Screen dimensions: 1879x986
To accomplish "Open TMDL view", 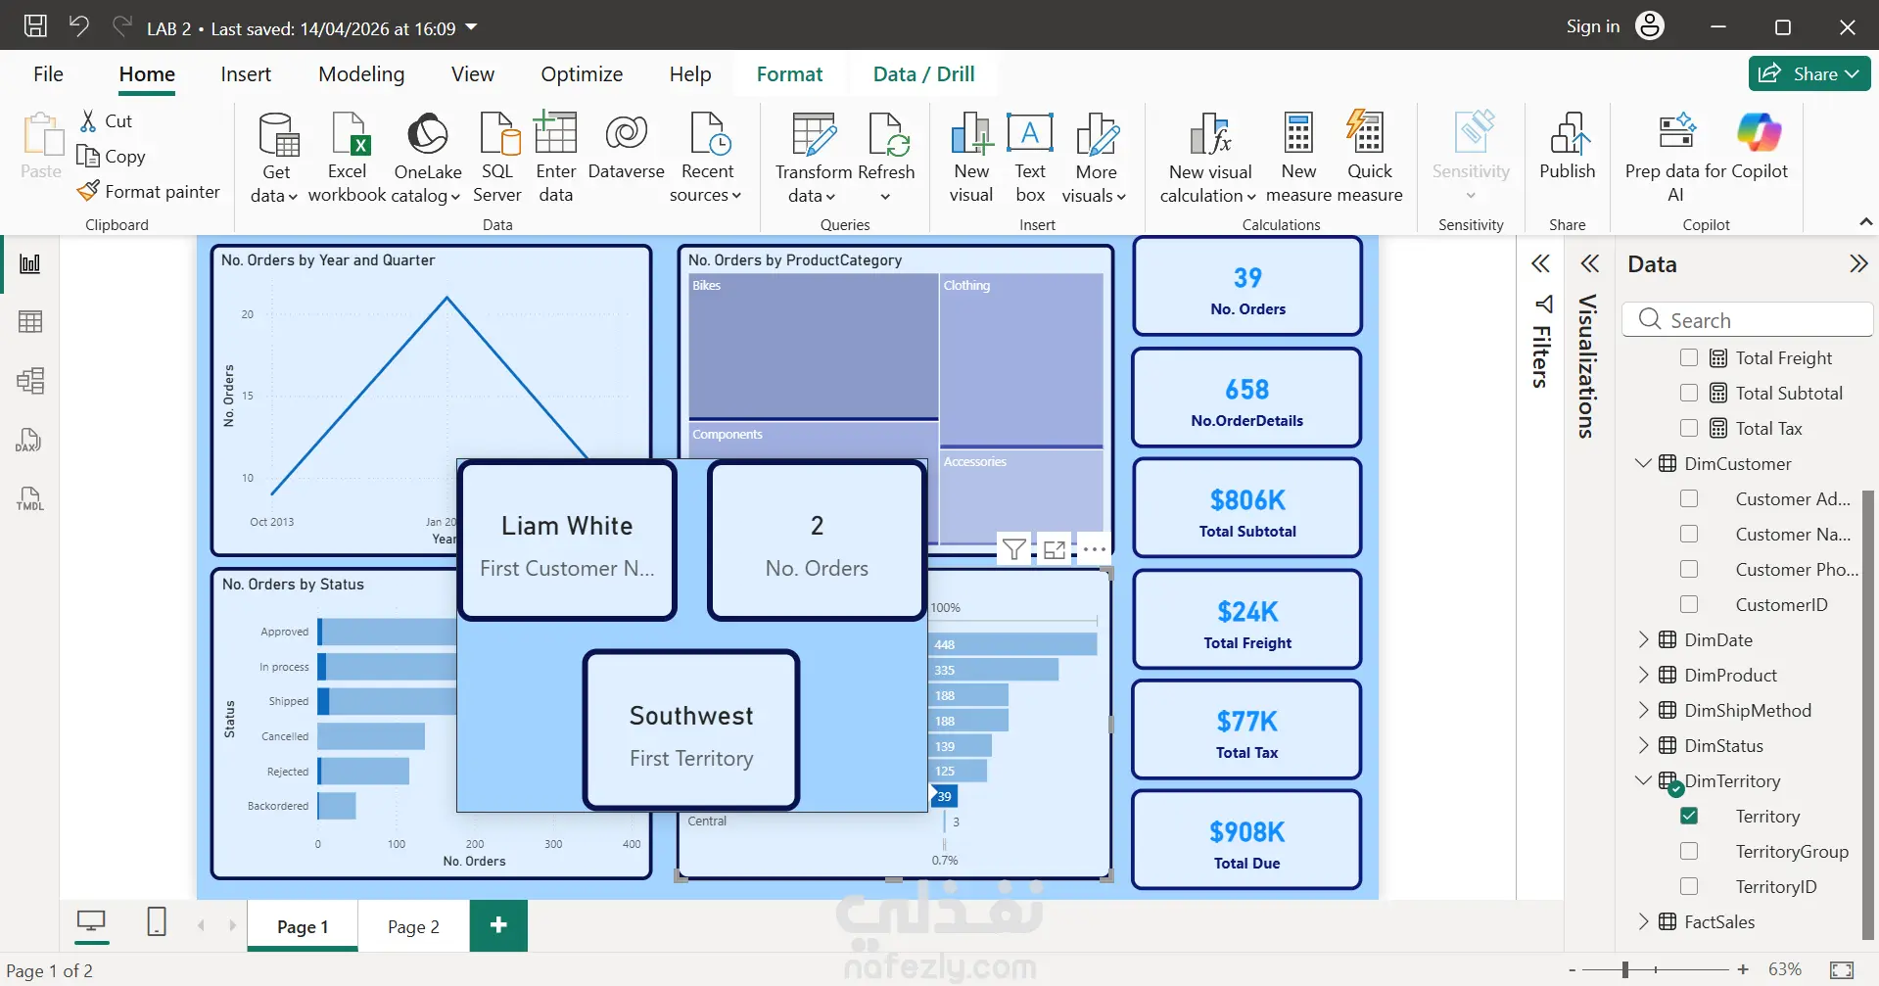I will 30,498.
